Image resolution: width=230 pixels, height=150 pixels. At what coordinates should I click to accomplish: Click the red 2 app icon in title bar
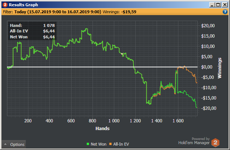coord(5,5)
